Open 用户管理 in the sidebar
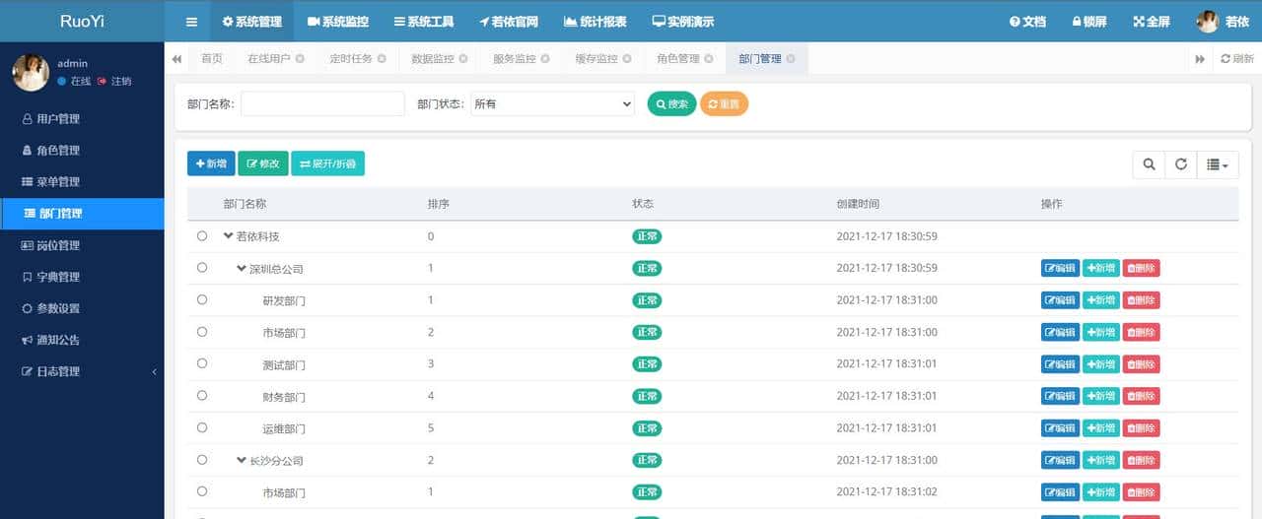 coord(82,119)
